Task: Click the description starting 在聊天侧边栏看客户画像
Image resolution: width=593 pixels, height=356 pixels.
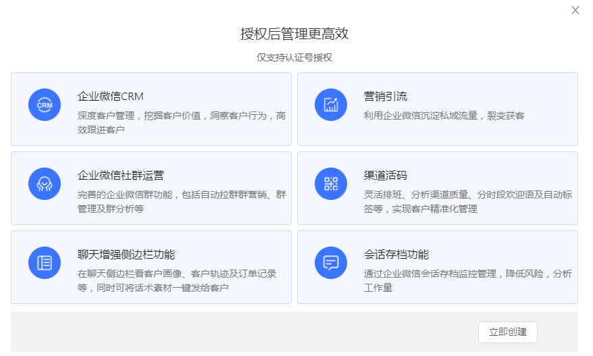Action: pyautogui.click(x=177, y=281)
